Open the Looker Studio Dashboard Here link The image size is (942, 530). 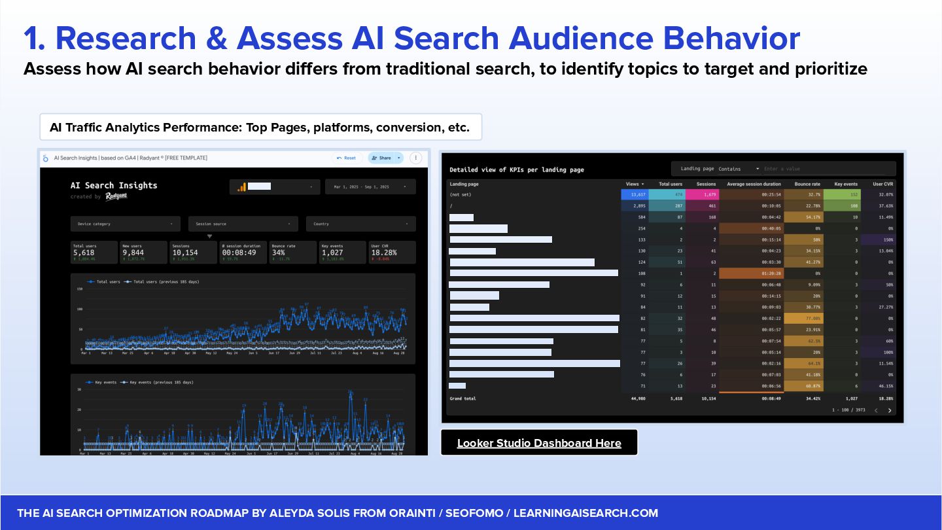539,443
